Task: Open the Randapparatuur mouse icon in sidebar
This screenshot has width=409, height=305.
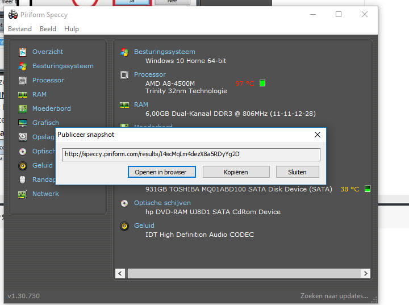Action: 23,180
